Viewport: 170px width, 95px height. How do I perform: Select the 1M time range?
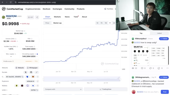coord(106,23)
